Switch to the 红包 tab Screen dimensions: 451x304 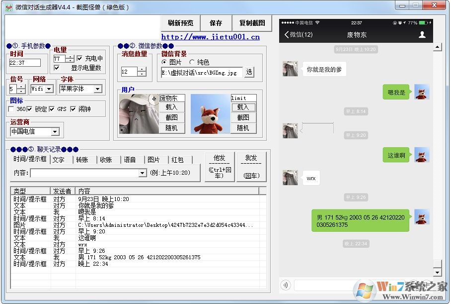178,160
